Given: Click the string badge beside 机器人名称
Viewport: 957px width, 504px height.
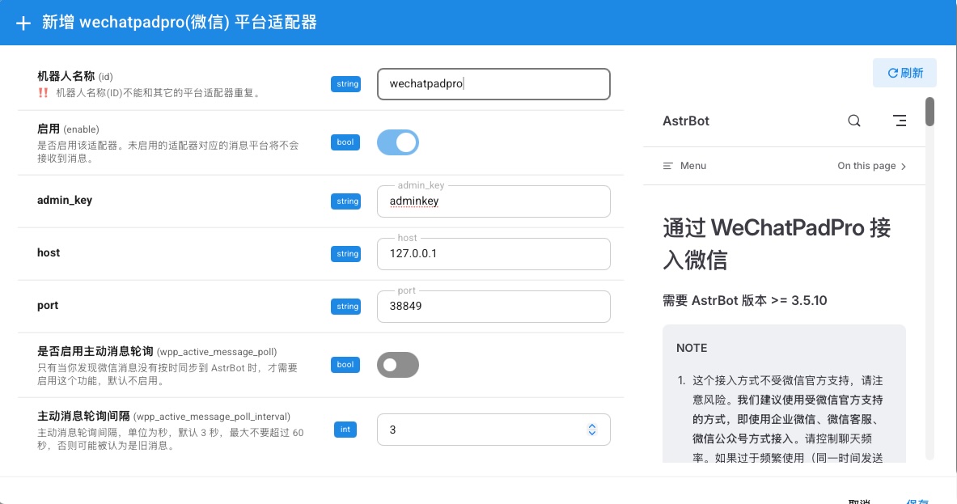Looking at the screenshot, I should point(346,83).
